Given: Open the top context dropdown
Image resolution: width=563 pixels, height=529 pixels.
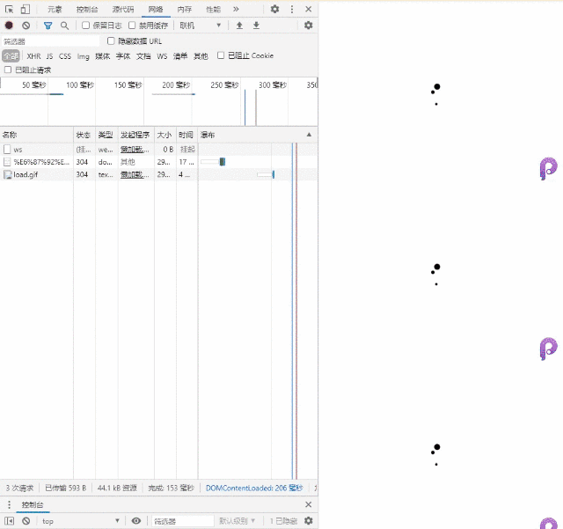Looking at the screenshot, I should coord(81,521).
